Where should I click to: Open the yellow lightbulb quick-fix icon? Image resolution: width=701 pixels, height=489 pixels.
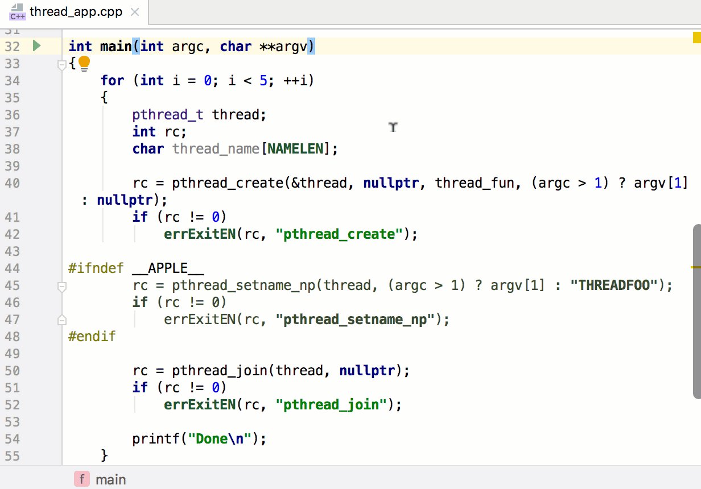[x=84, y=63]
